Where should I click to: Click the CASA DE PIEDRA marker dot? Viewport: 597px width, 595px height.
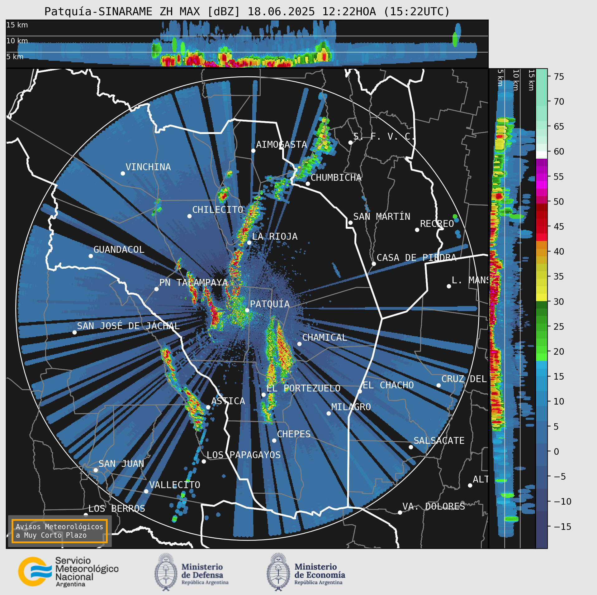374,264
